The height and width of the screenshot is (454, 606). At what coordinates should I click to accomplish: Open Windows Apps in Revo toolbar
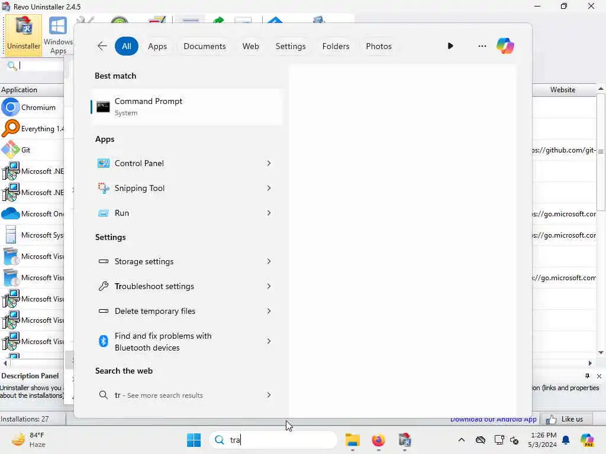coord(58,35)
